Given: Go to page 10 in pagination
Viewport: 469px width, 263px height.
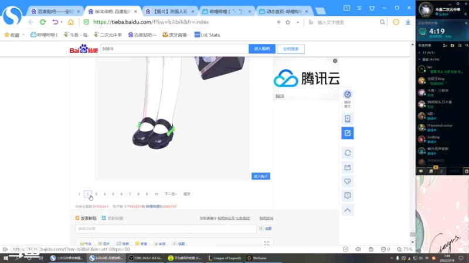Looking at the screenshot, I should tap(156, 194).
